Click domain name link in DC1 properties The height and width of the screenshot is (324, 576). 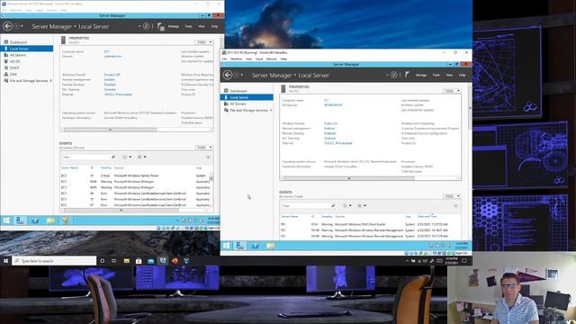(x=112, y=56)
